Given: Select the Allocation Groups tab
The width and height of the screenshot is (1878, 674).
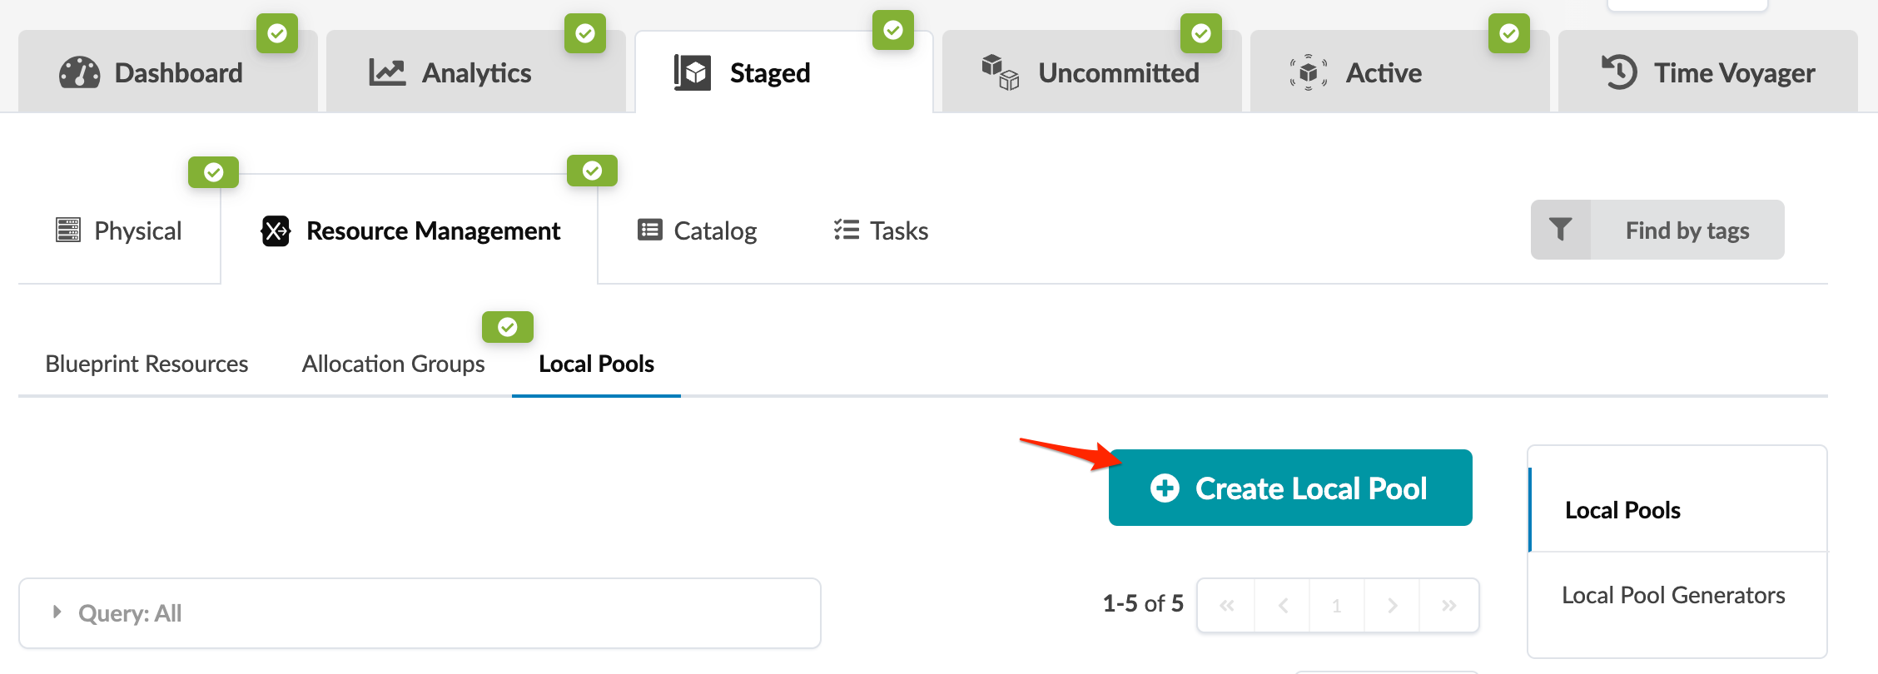Looking at the screenshot, I should click(393, 364).
